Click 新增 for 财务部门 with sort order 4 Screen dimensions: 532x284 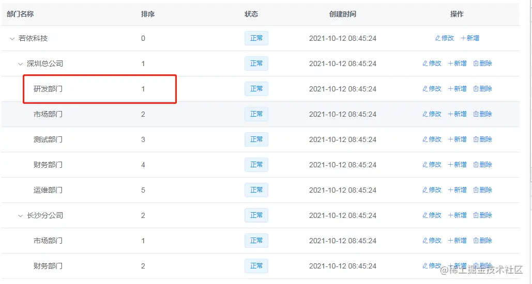pos(458,165)
